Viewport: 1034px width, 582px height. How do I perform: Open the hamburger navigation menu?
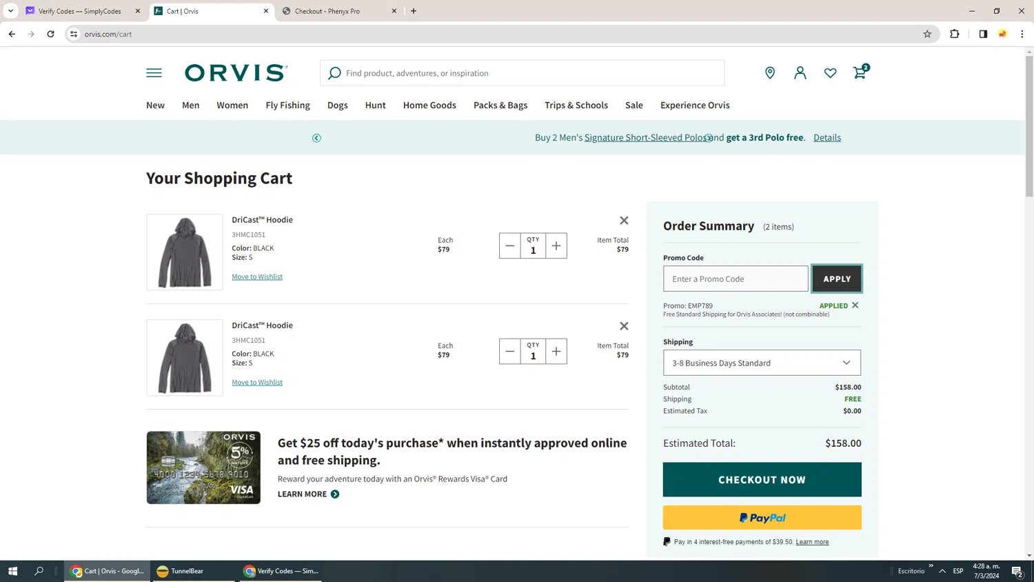(154, 73)
